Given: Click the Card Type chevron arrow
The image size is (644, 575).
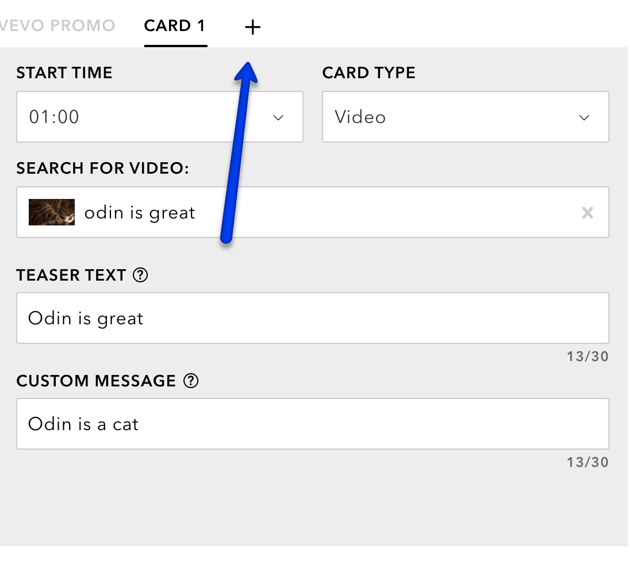Looking at the screenshot, I should point(584,117).
